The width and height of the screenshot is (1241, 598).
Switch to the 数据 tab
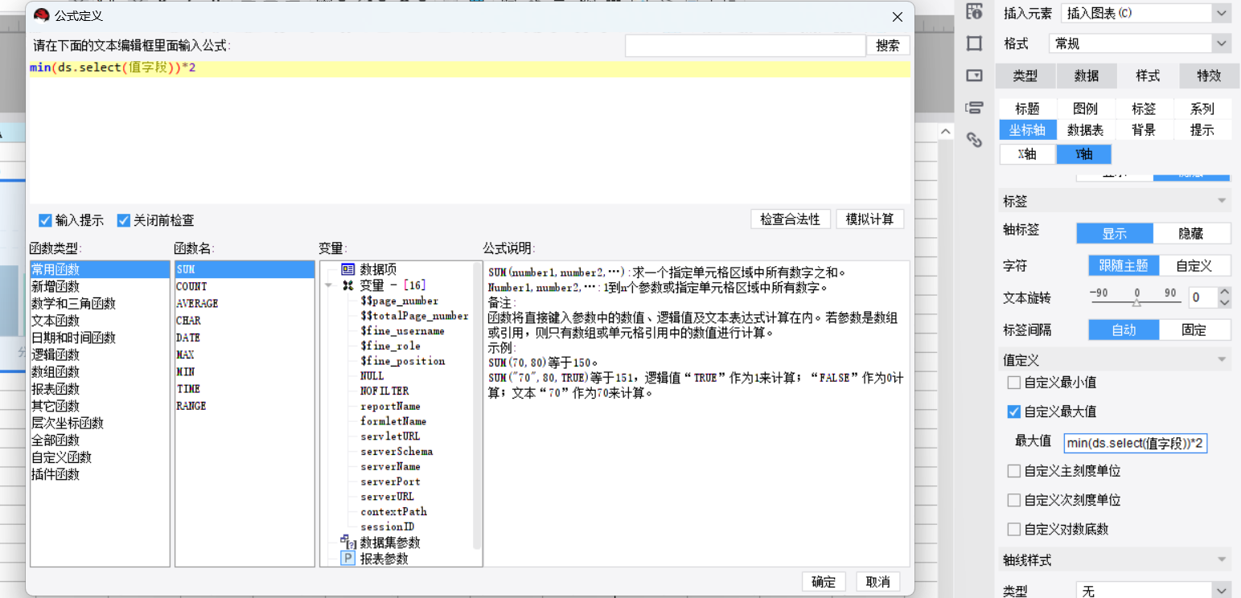[1086, 76]
